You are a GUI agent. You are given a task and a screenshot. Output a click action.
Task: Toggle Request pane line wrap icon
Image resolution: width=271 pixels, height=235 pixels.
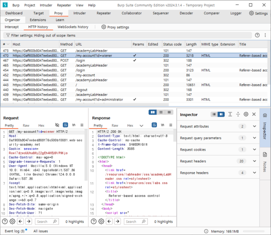click(x=65, y=125)
